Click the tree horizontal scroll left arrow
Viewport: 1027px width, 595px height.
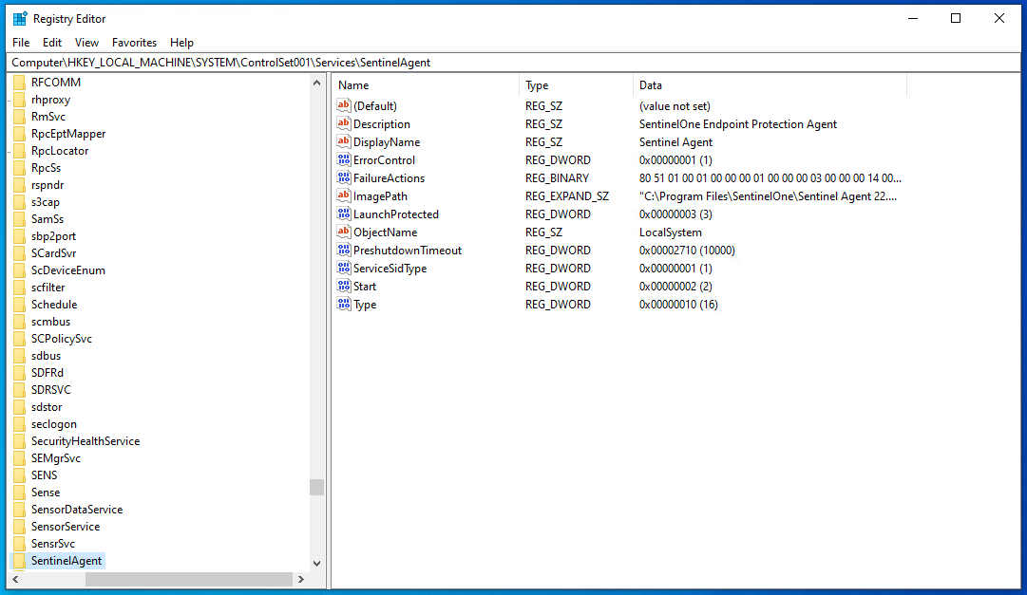(16, 579)
